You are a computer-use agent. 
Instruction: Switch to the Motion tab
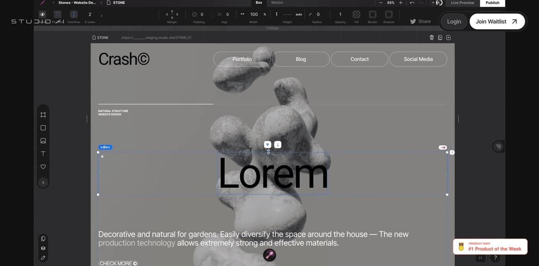pos(277,3)
